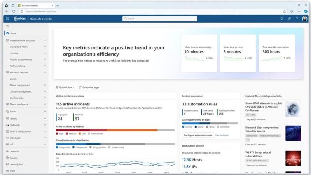Image resolution: width=311 pixels, height=175 pixels.
Task: Click the settings icon next to the bell
Action: tap(289, 19)
